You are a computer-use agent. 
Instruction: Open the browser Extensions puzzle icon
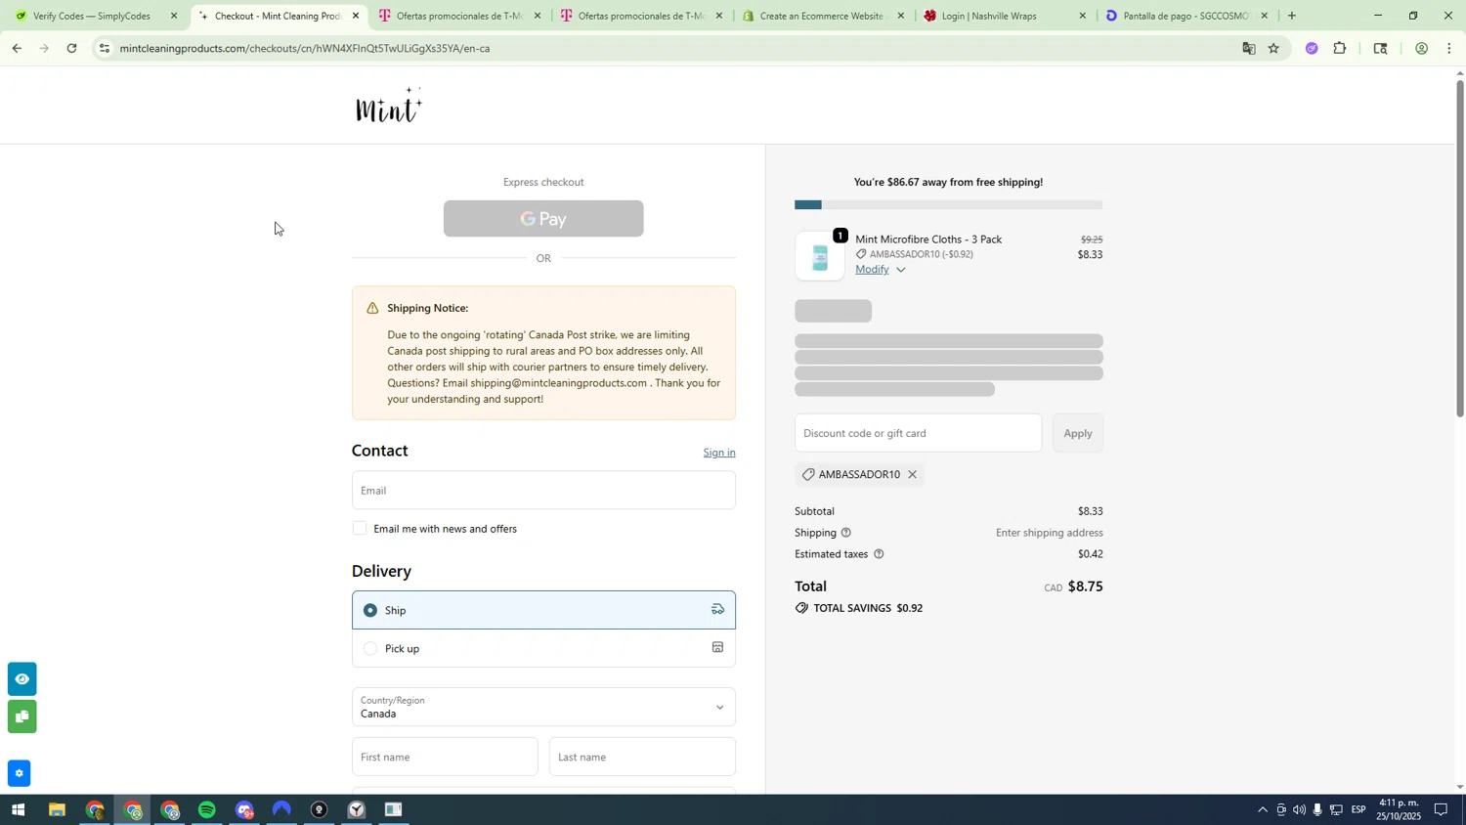coord(1340,48)
